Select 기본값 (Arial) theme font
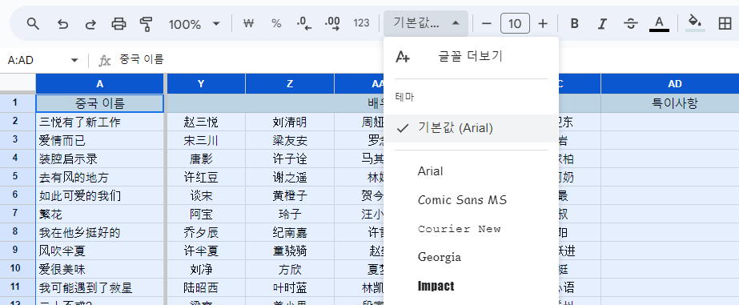The height and width of the screenshot is (305, 739). 472,128
